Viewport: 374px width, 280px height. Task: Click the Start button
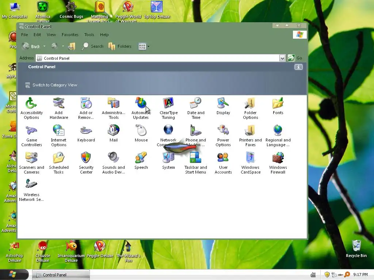tap(14, 275)
